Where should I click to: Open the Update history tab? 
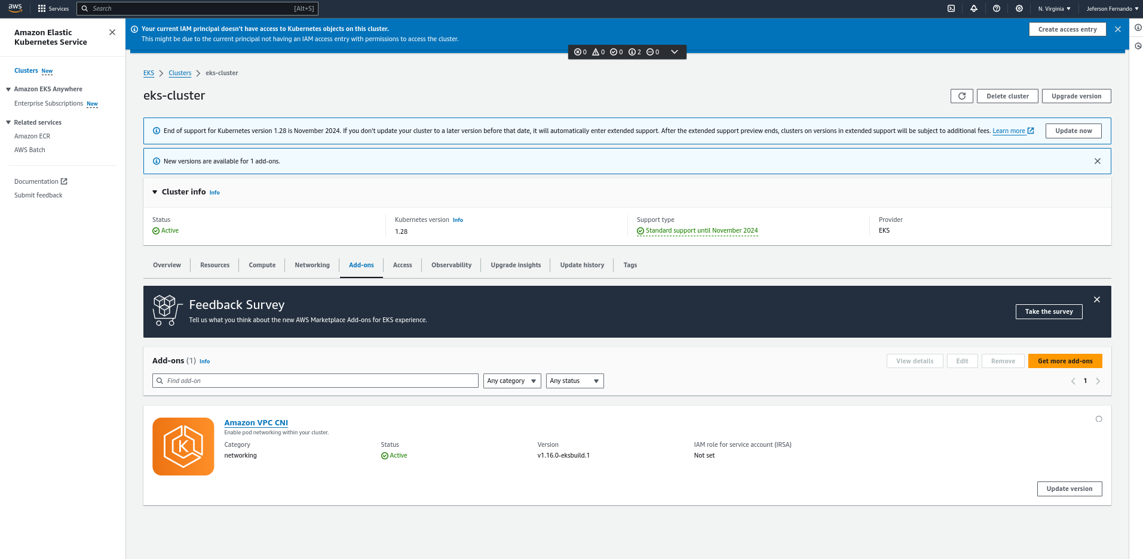pyautogui.click(x=582, y=265)
